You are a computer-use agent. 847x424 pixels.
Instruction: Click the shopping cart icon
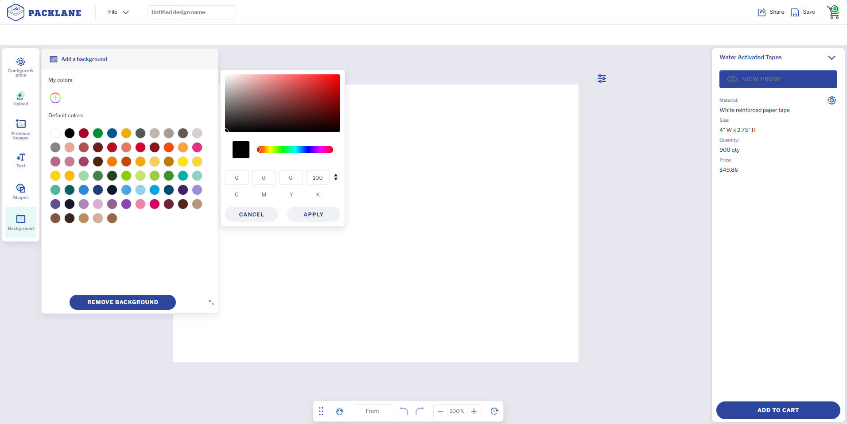[x=833, y=12]
